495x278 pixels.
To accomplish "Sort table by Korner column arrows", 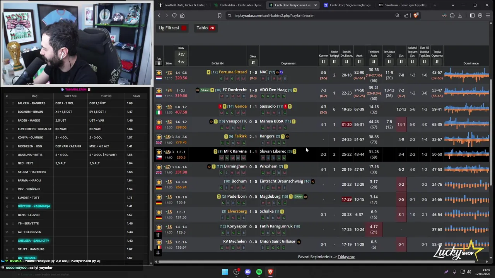I will coord(323,62).
